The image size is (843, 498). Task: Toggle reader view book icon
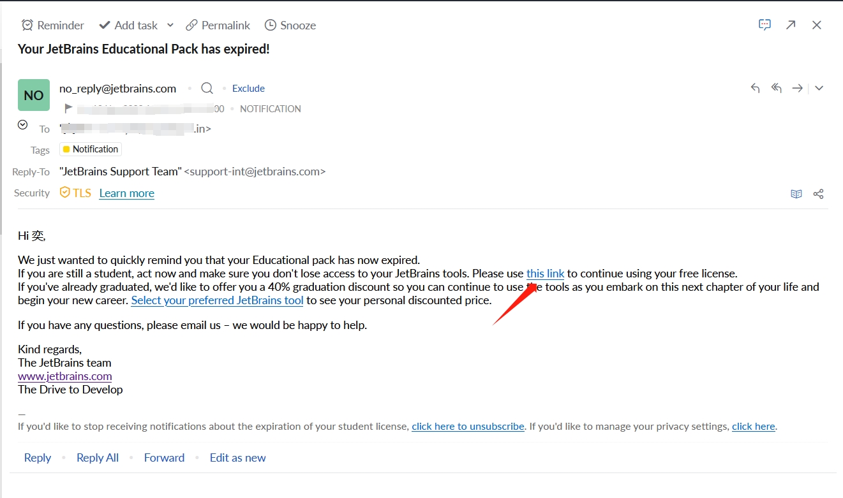pos(796,194)
